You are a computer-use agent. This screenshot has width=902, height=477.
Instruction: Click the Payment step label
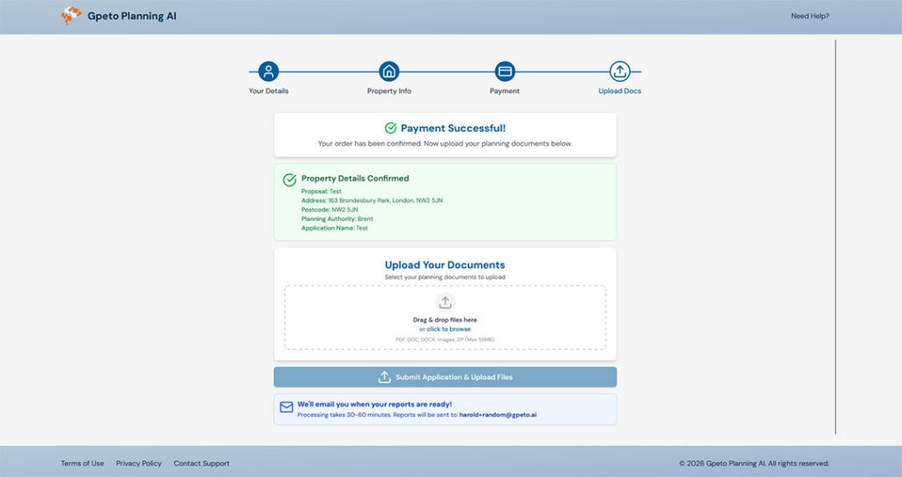tap(505, 91)
